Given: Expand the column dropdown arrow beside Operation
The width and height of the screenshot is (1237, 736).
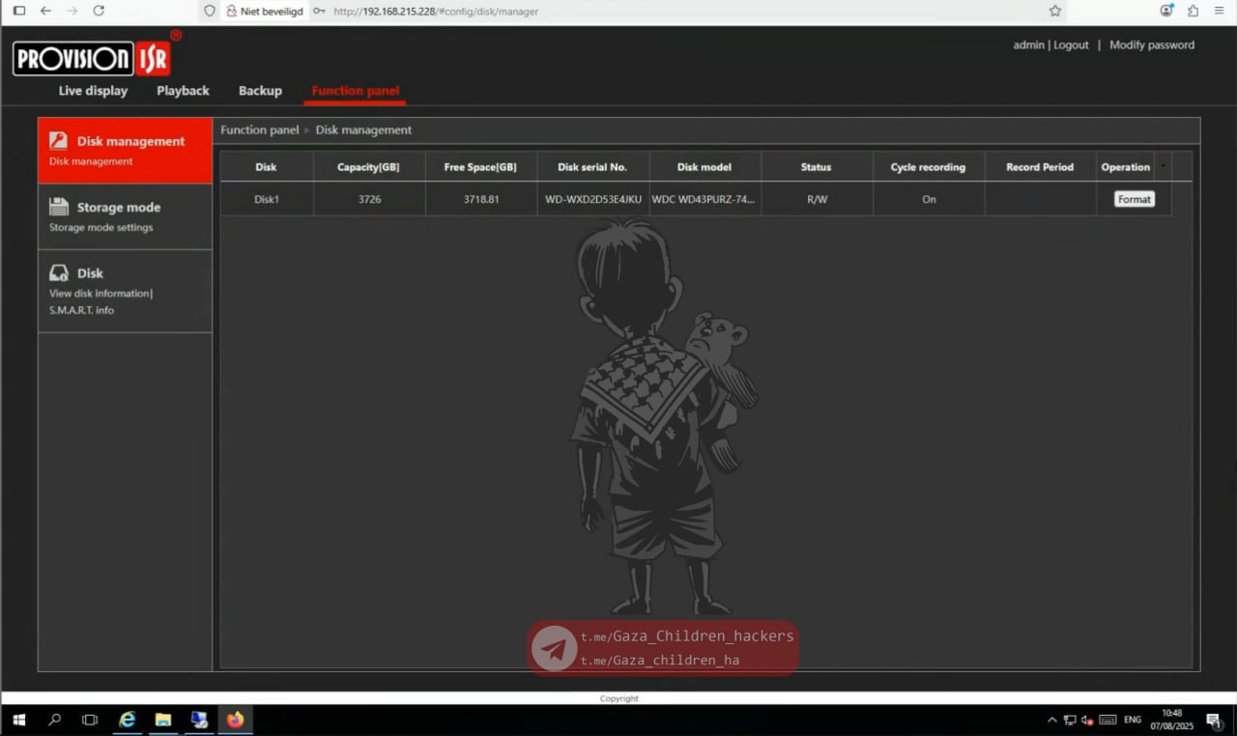Looking at the screenshot, I should click(1163, 166).
